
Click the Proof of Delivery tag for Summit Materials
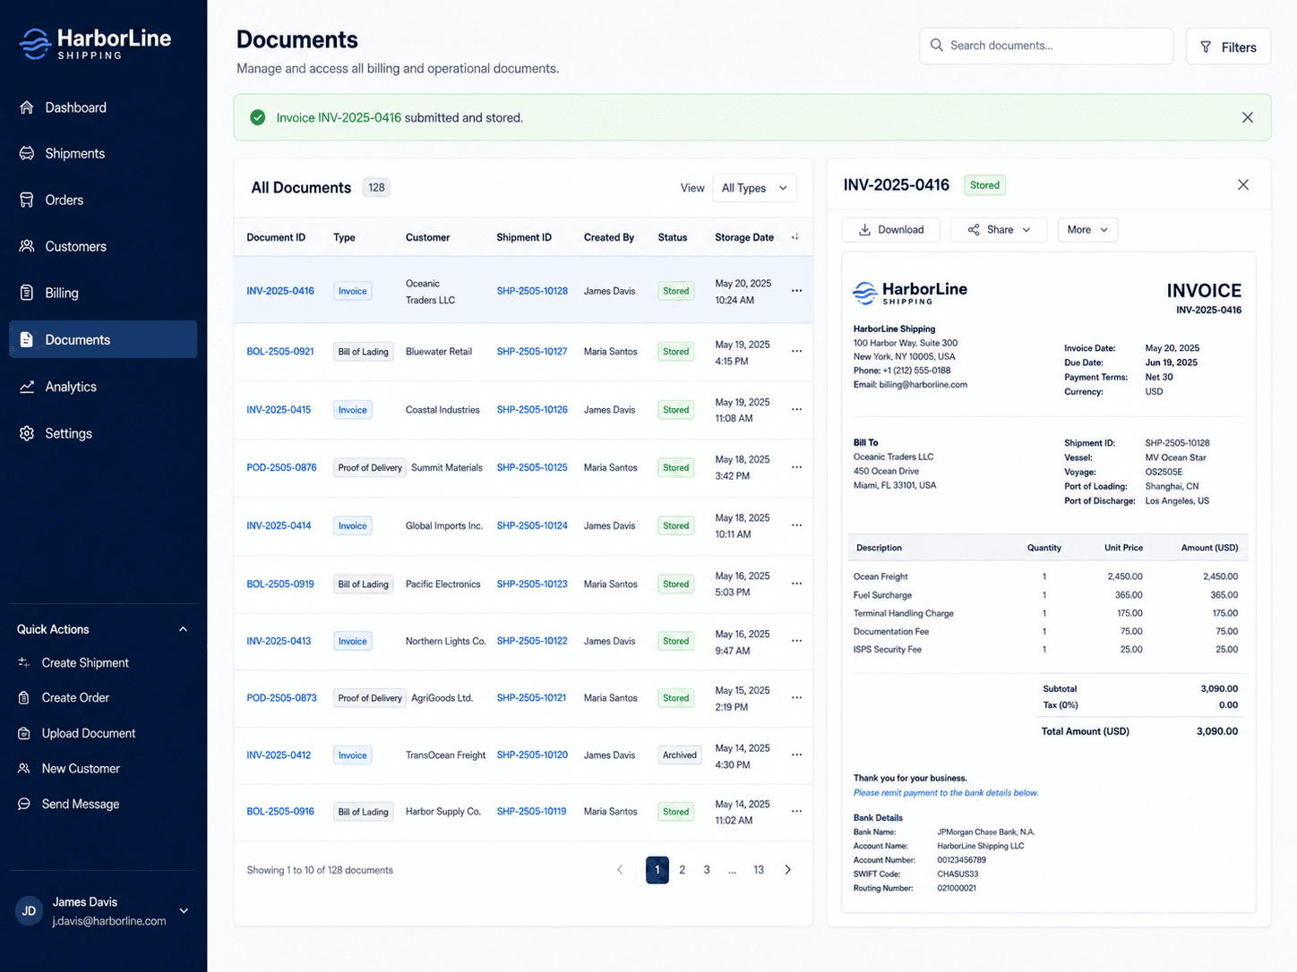[x=370, y=468]
